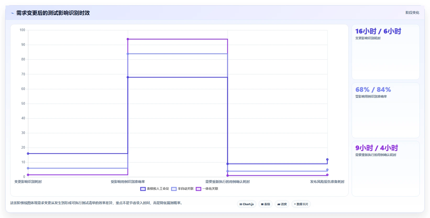Screen dimensions: 430x218
Task: Click the y-axis value 50
Action: pos(23,104)
